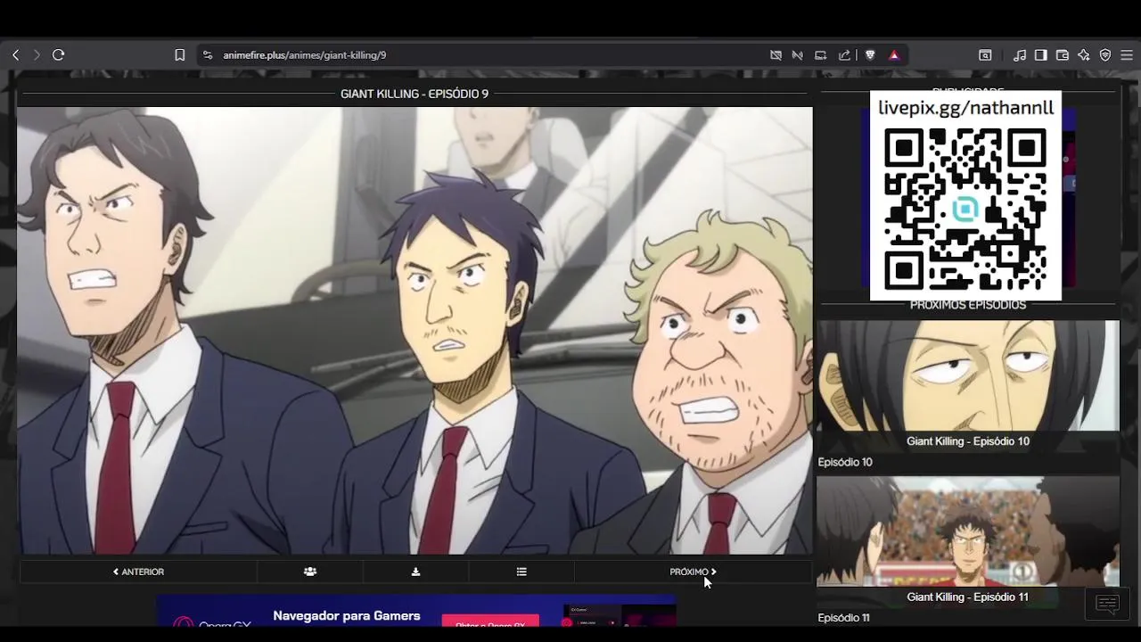
Task: Open the chat bubble icon at bottom right
Action: pyautogui.click(x=1107, y=605)
